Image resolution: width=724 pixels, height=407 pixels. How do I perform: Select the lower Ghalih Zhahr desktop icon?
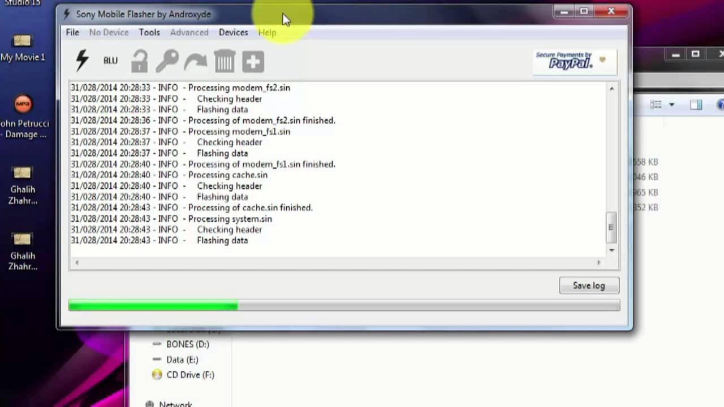point(23,252)
